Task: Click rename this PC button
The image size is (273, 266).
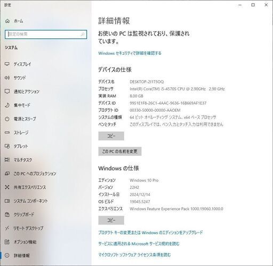Action: tap(120, 151)
